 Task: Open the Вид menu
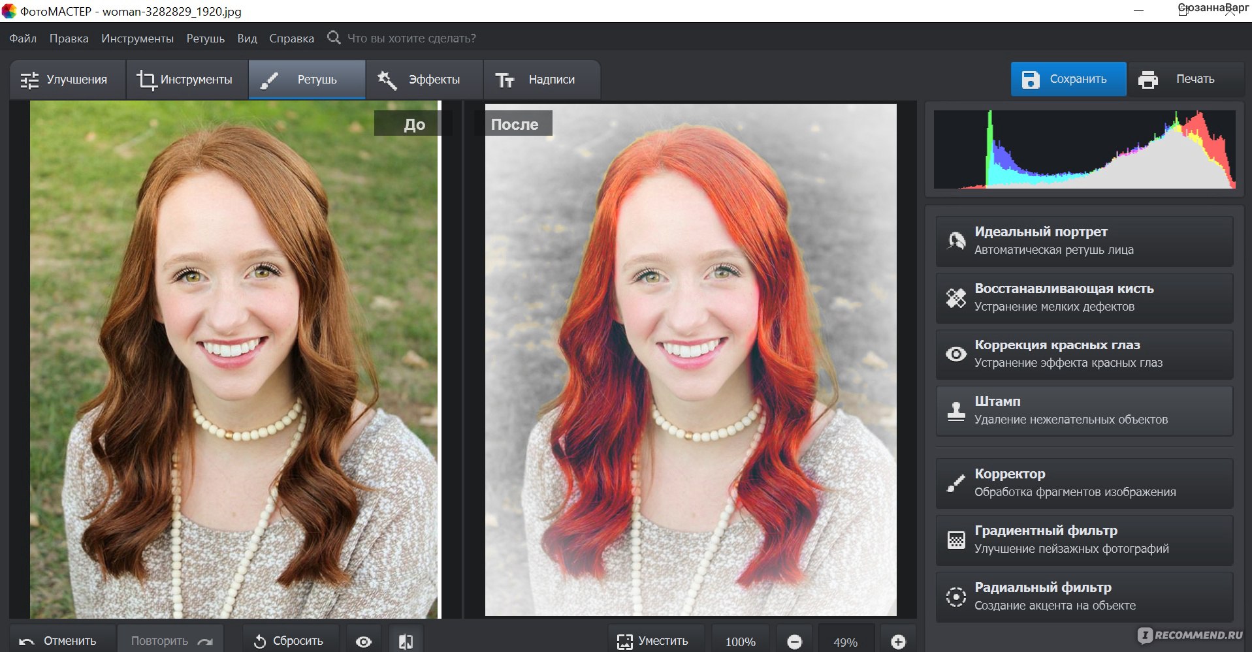pyautogui.click(x=247, y=39)
